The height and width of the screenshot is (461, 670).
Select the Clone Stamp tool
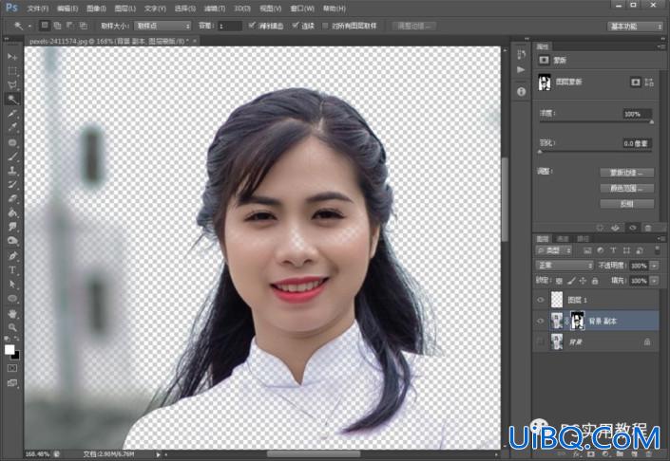point(12,170)
